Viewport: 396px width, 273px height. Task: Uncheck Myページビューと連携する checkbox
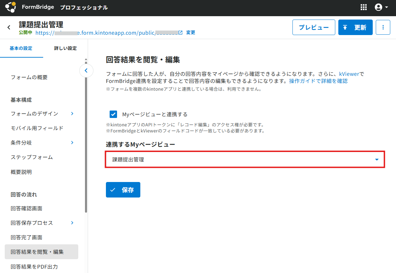tap(113, 114)
